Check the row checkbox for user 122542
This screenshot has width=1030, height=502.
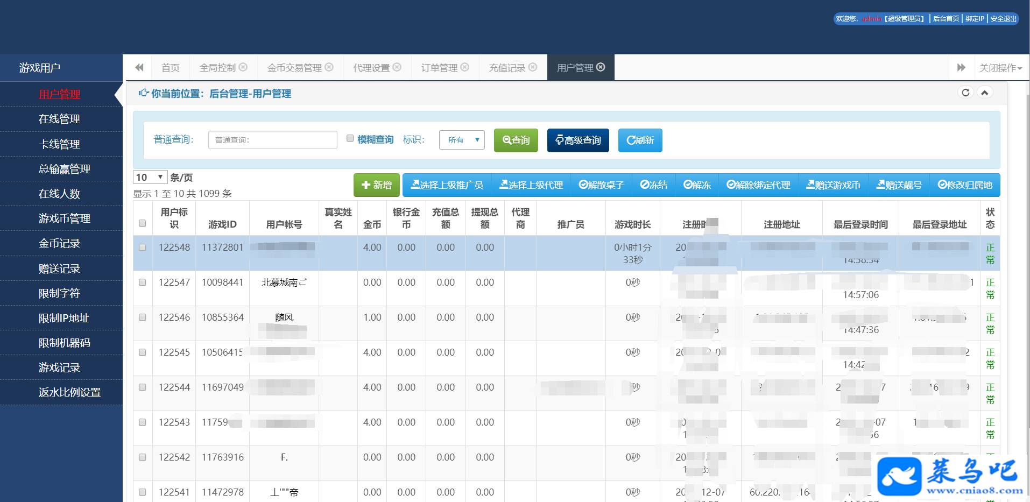click(x=143, y=457)
